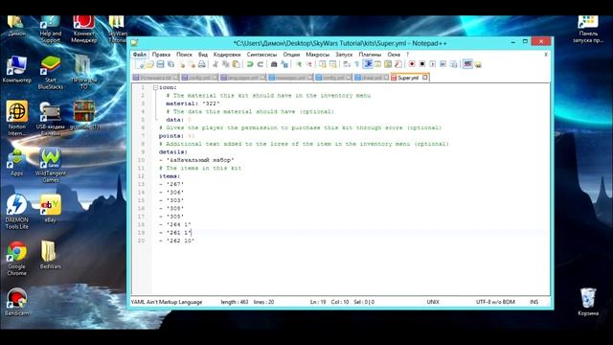Toggle word wrap in the toolbar

click(x=347, y=64)
